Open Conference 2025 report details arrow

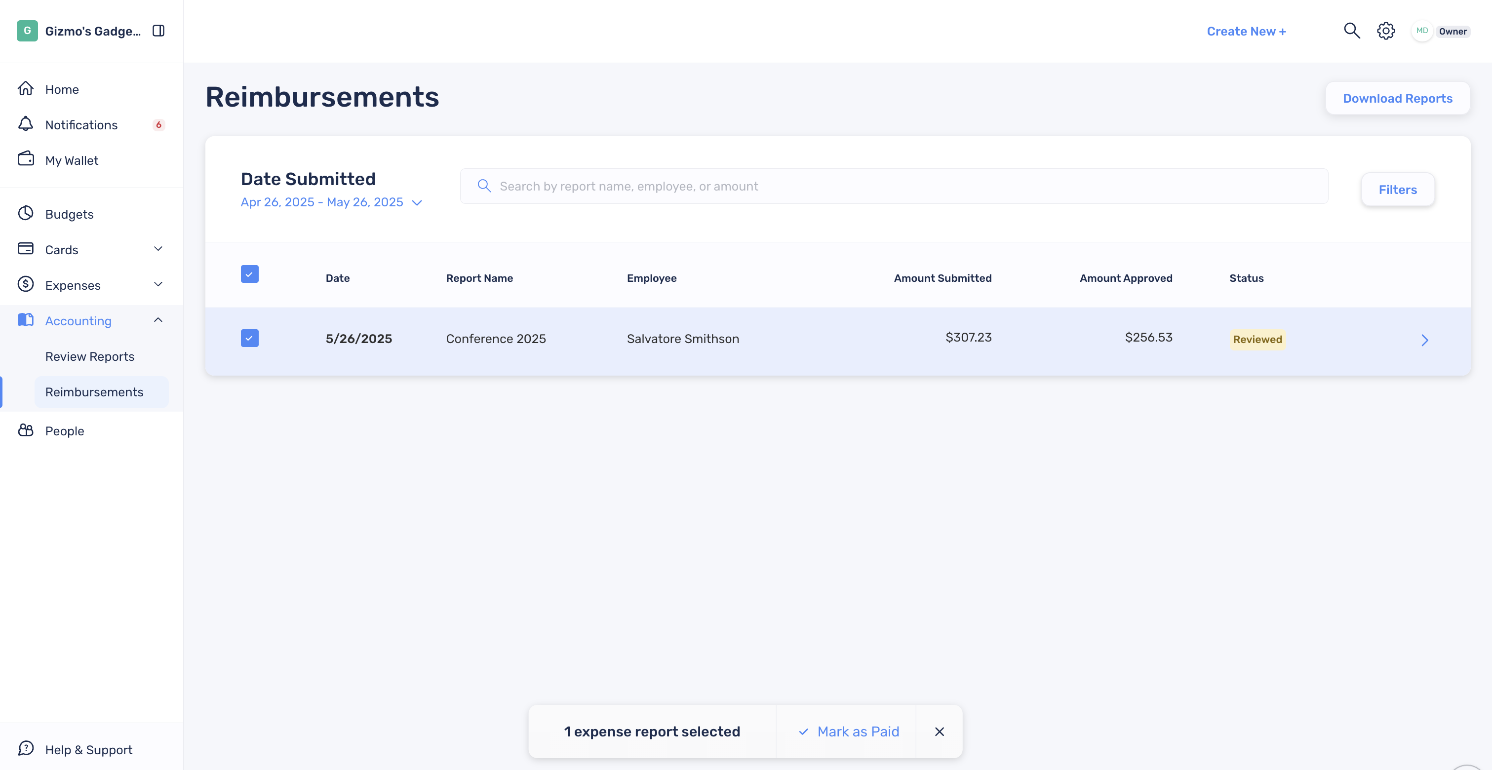[1425, 341]
